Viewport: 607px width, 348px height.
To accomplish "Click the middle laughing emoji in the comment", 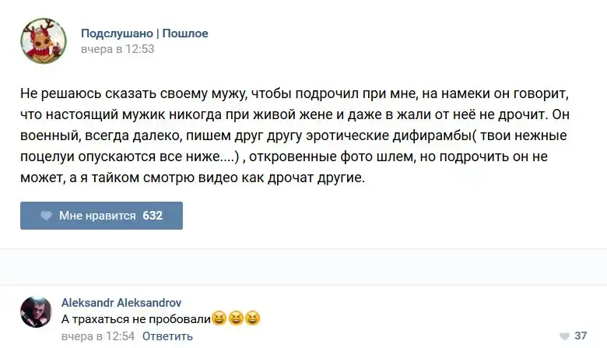I will 236,319.
